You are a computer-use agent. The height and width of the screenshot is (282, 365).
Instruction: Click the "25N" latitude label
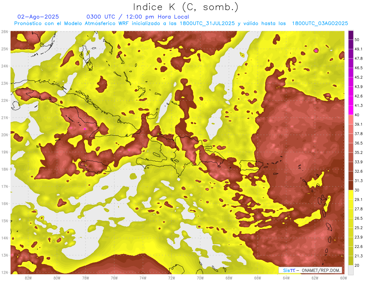tap(5, 49)
